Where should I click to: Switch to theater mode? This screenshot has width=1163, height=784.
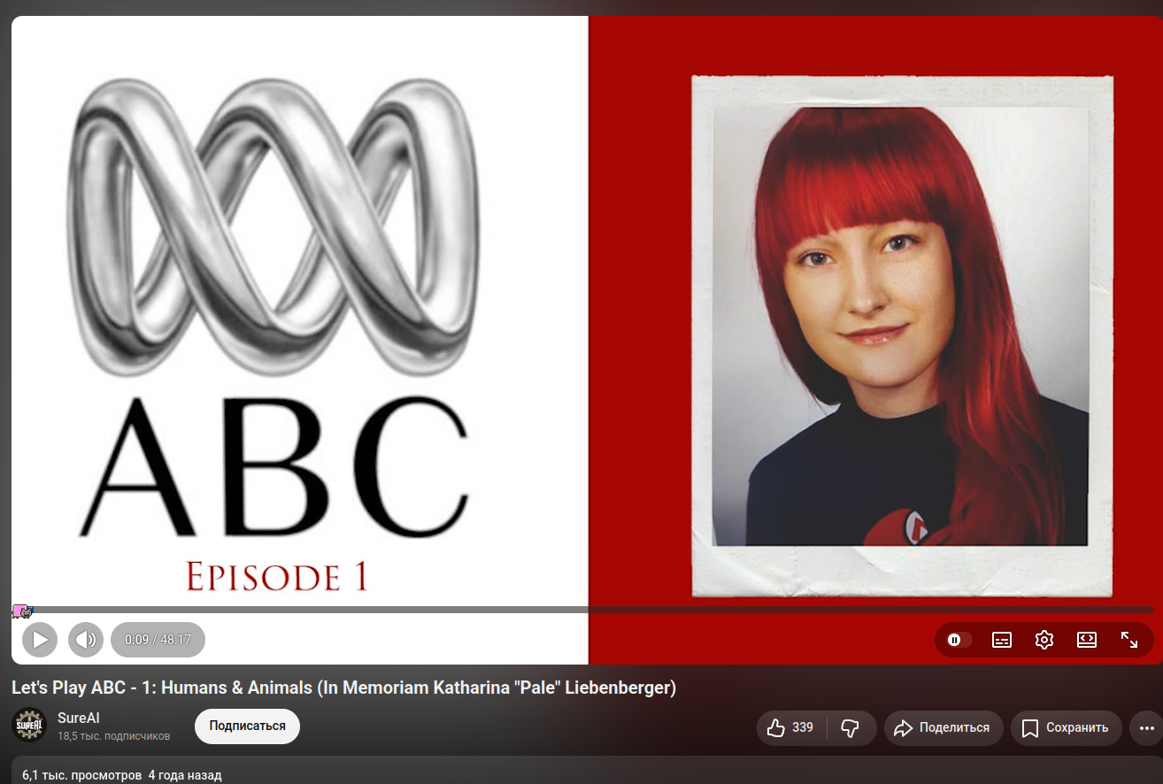tap(1087, 640)
